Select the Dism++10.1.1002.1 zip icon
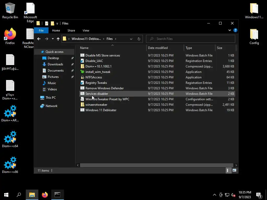The image size is (267, 200). 82,66
